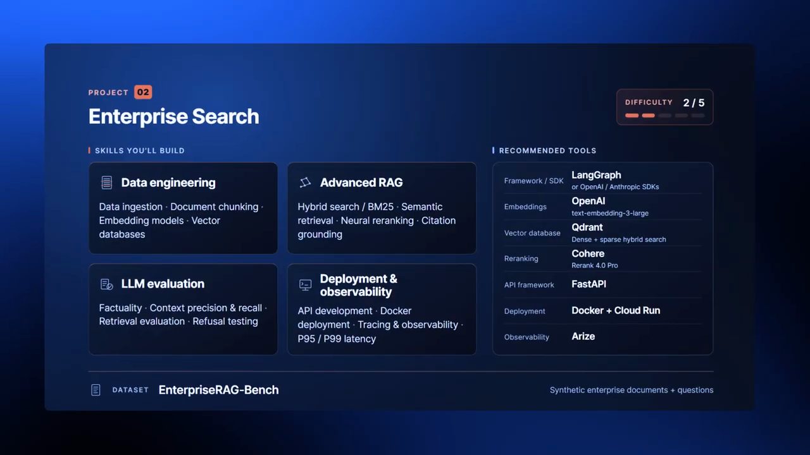Select the Data engineering card title
The width and height of the screenshot is (810, 455).
coord(168,183)
